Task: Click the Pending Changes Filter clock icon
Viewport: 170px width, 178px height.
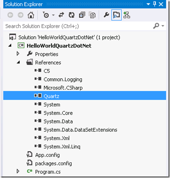Action: point(46,15)
